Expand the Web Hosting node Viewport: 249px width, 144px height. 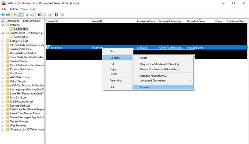tap(3, 126)
